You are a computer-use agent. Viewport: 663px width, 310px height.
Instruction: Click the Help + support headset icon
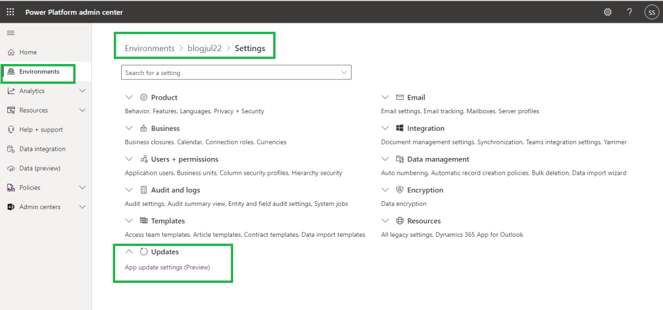pyautogui.click(x=11, y=129)
